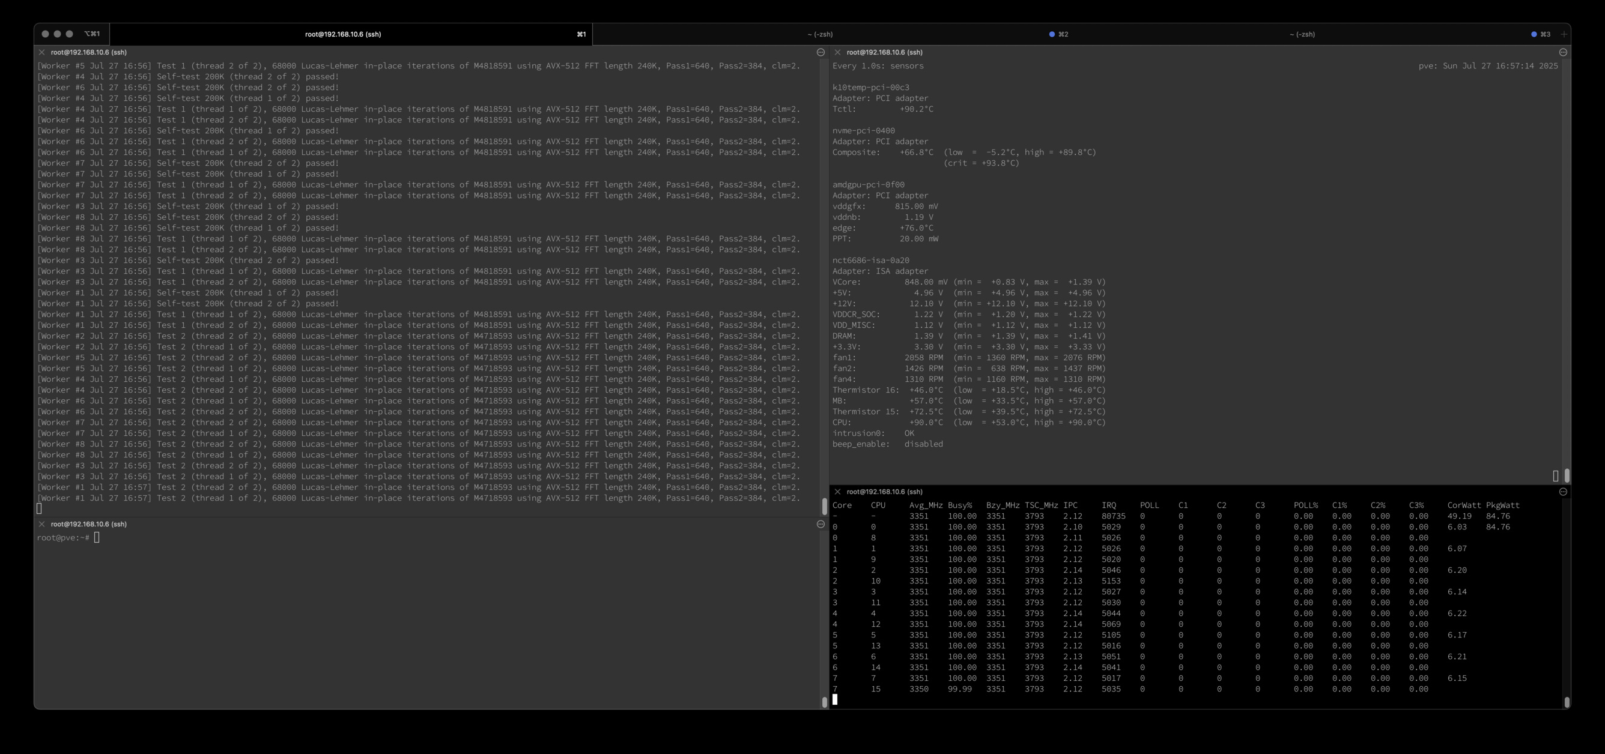Image resolution: width=1605 pixels, height=754 pixels.
Task: Click the turbostat pane scrollbar
Action: tap(1567, 702)
